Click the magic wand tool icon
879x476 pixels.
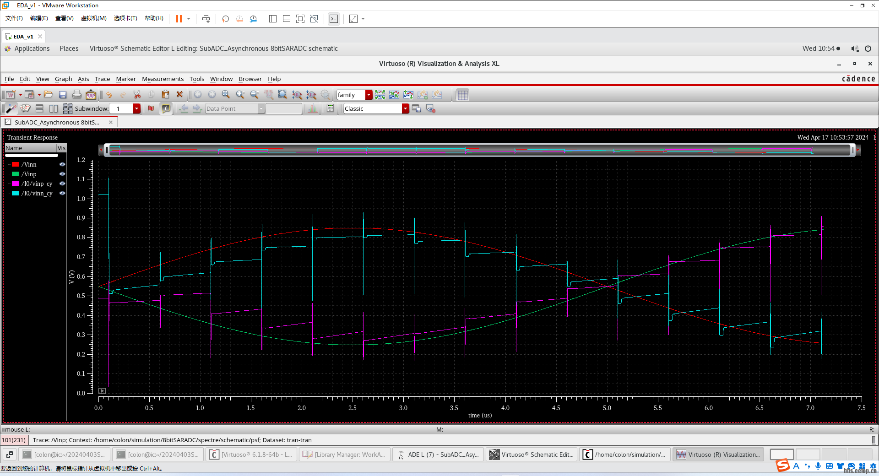point(11,108)
